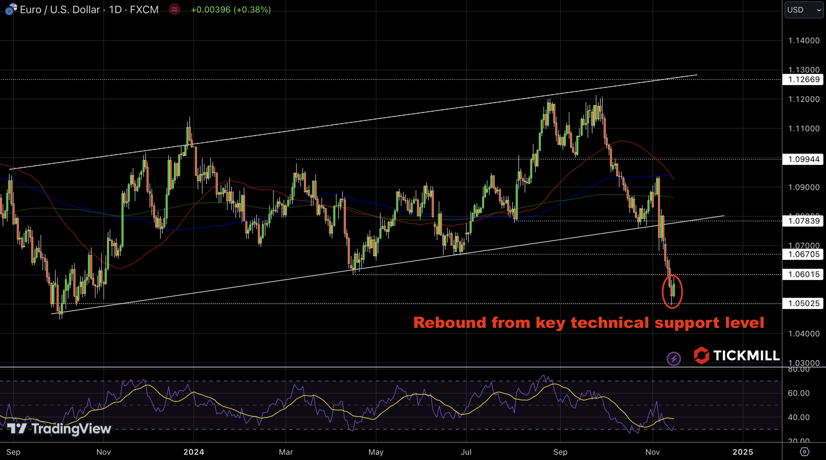Open the USD currency dropdown

pyautogui.click(x=804, y=10)
